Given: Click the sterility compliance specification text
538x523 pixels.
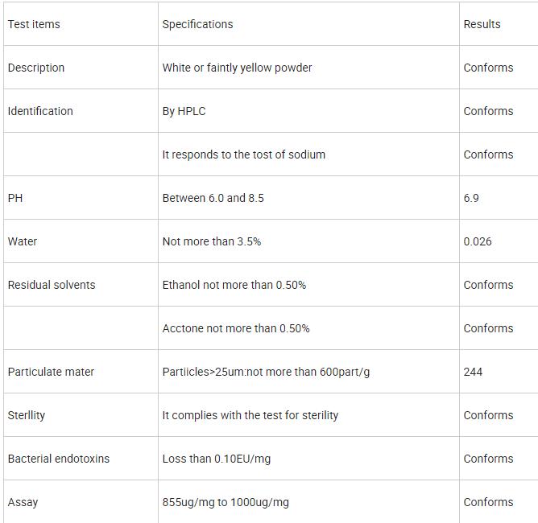Looking at the screenshot, I should [250, 415].
